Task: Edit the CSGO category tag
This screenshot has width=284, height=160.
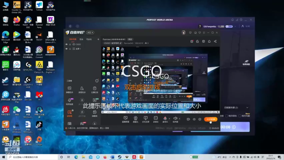Action: point(113,43)
